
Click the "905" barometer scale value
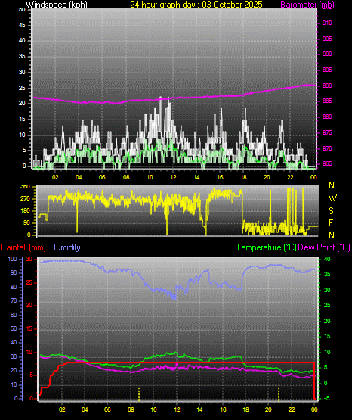[327, 39]
